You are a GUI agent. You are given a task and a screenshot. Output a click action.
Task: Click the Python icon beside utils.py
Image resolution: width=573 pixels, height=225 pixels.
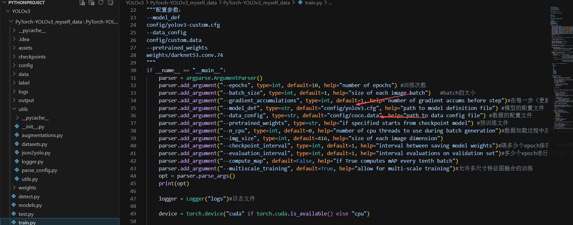pos(17,179)
